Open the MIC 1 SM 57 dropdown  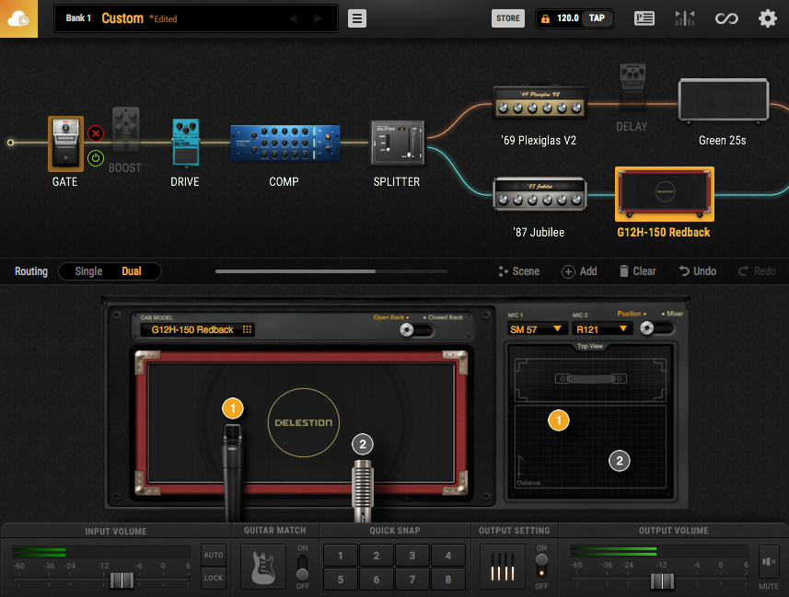[x=537, y=328]
